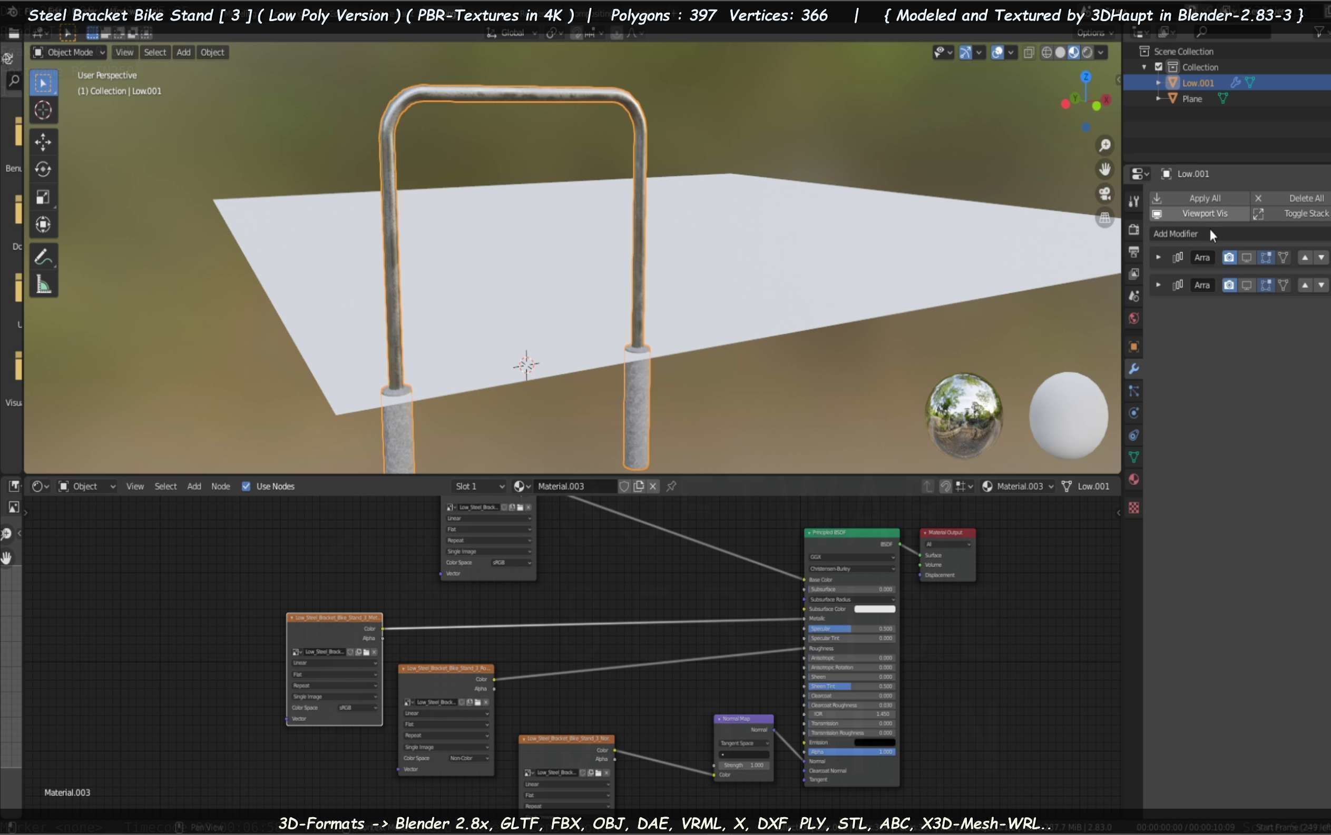Choose the Scale tool
Image resolution: width=1331 pixels, height=835 pixels.
click(43, 197)
